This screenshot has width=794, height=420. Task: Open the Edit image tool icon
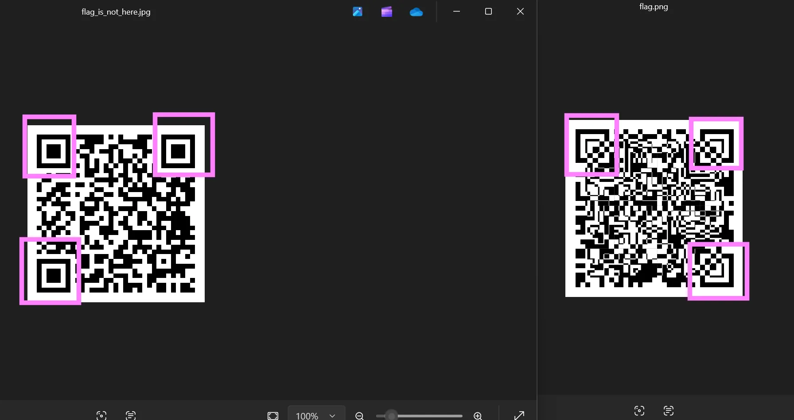[358, 12]
